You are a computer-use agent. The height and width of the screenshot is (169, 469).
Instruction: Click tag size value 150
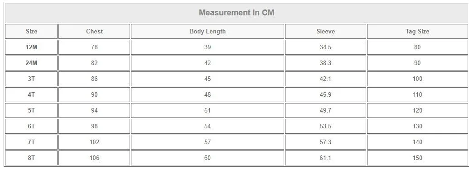click(417, 158)
